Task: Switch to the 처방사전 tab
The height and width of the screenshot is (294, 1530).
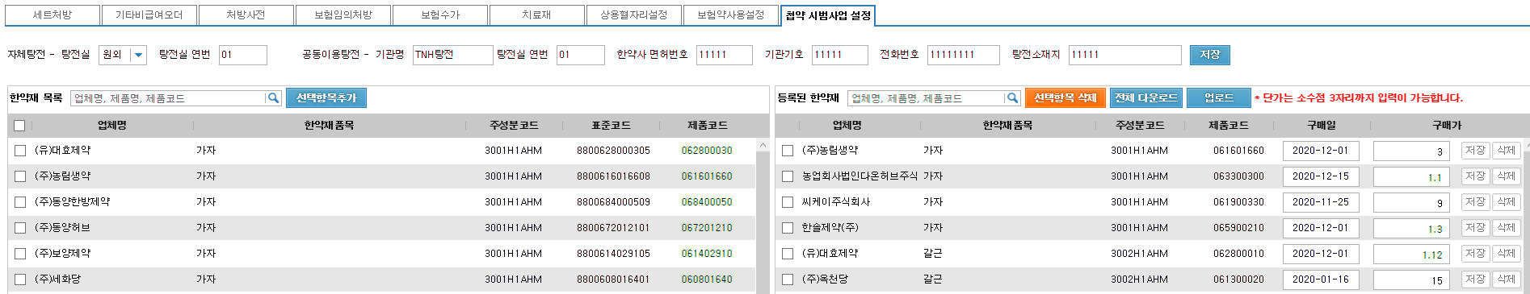Action: (246, 15)
